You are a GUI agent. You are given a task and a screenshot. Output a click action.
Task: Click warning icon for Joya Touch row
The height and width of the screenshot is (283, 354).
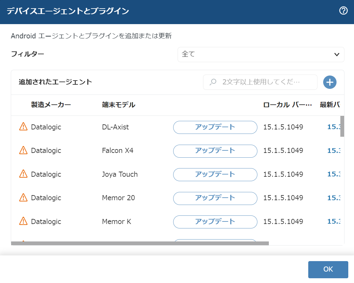[x=23, y=174]
